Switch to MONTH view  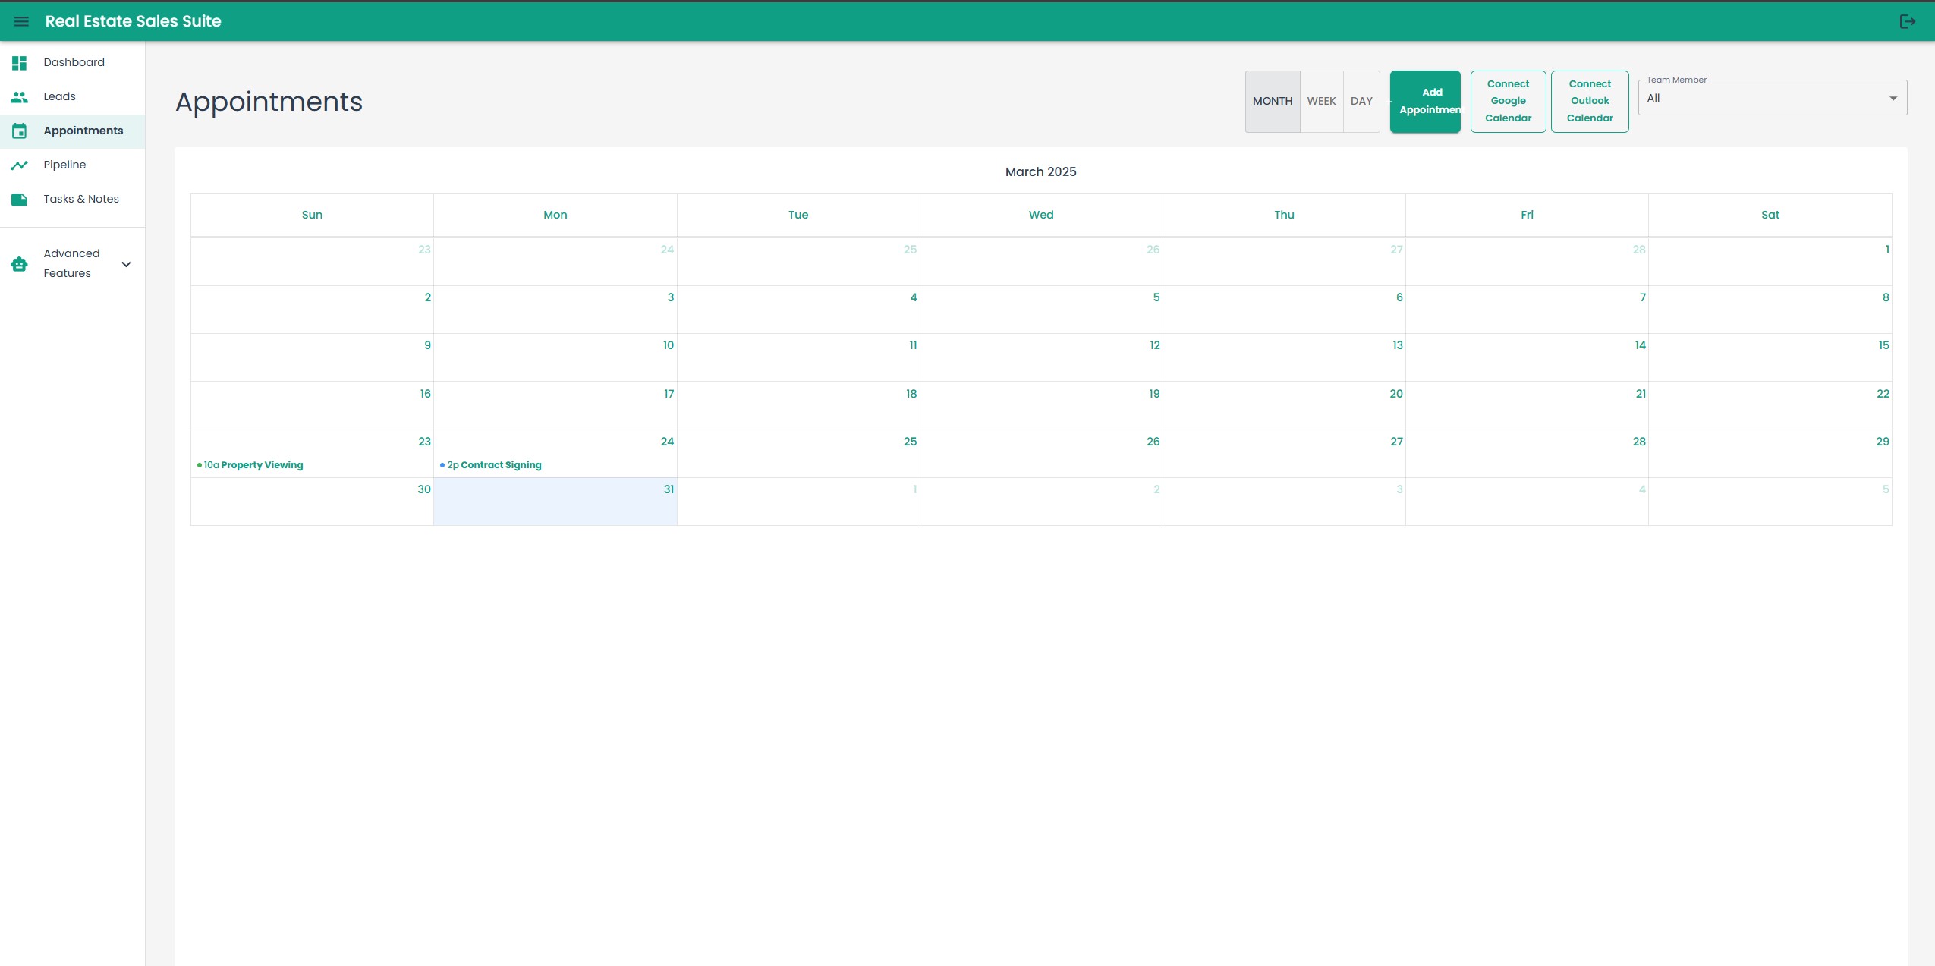click(x=1272, y=101)
